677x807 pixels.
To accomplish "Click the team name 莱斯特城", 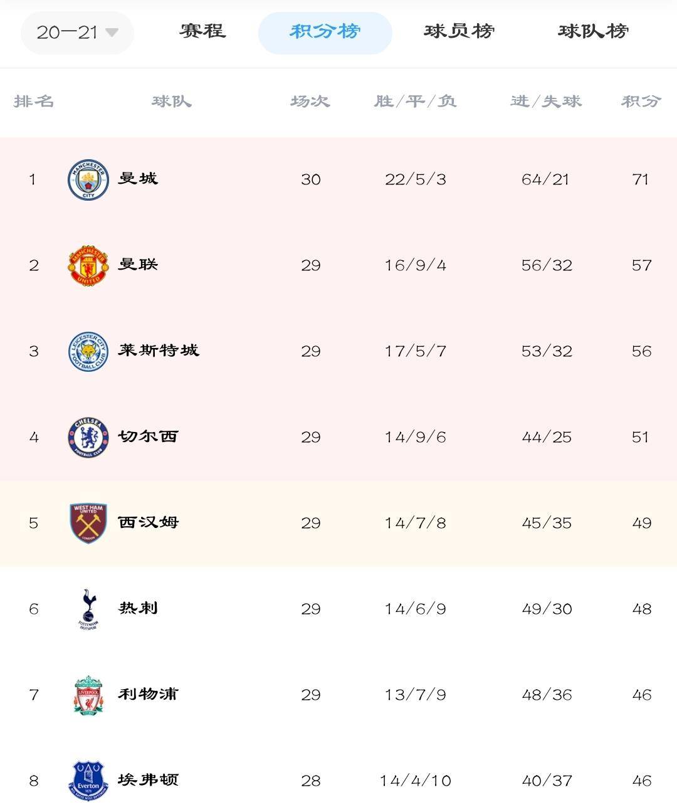I will tap(159, 350).
